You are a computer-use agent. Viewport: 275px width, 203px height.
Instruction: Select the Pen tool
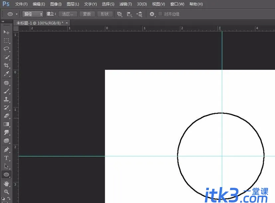pos(6,150)
